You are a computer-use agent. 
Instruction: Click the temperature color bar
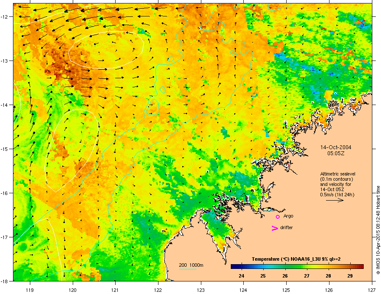click(297, 266)
